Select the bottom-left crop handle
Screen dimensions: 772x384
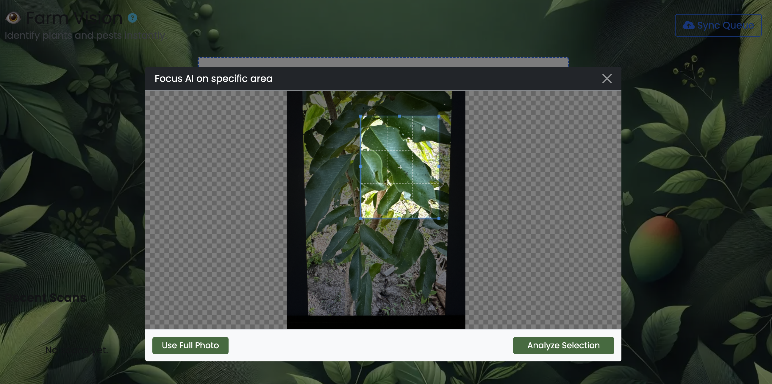click(361, 218)
